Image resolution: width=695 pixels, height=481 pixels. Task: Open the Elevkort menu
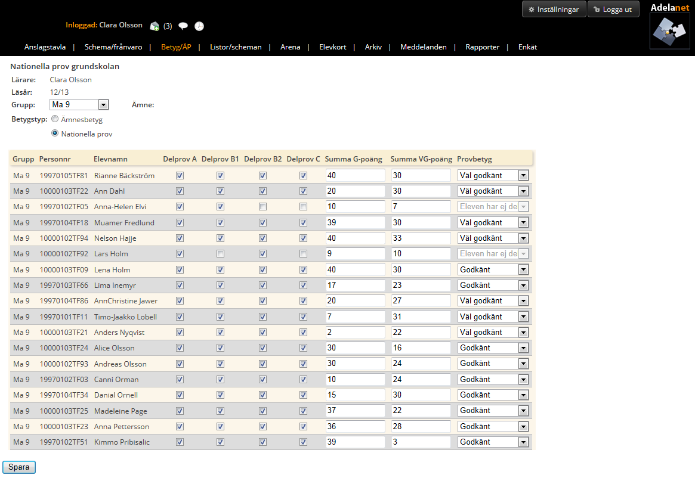click(x=332, y=47)
